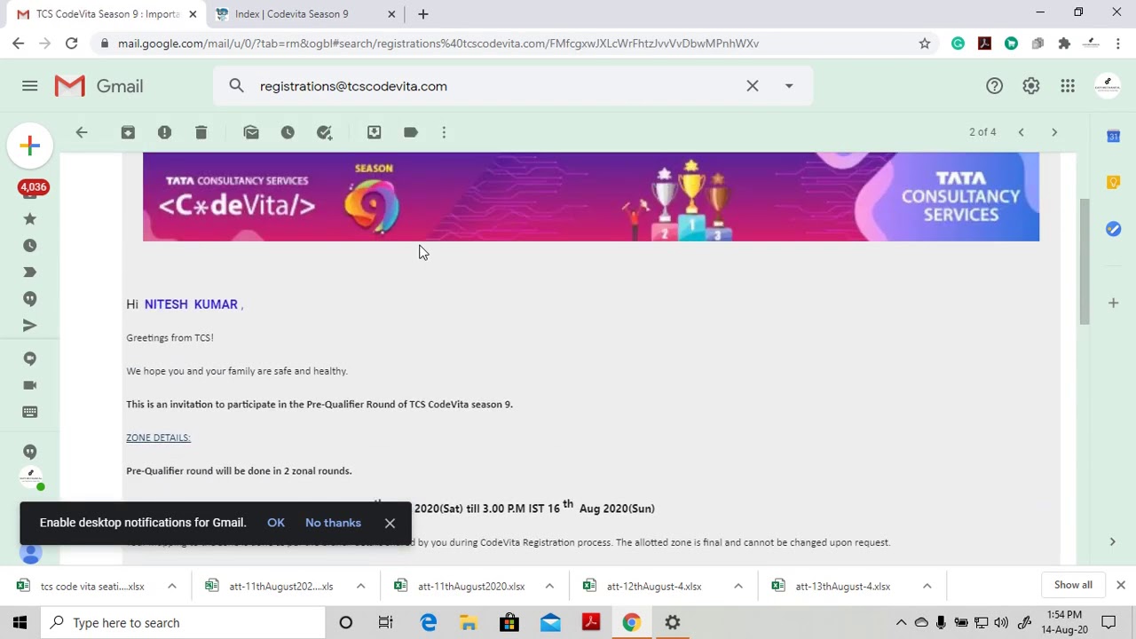The height and width of the screenshot is (639, 1136).
Task: Open Windows Start menu
Action: (x=20, y=622)
